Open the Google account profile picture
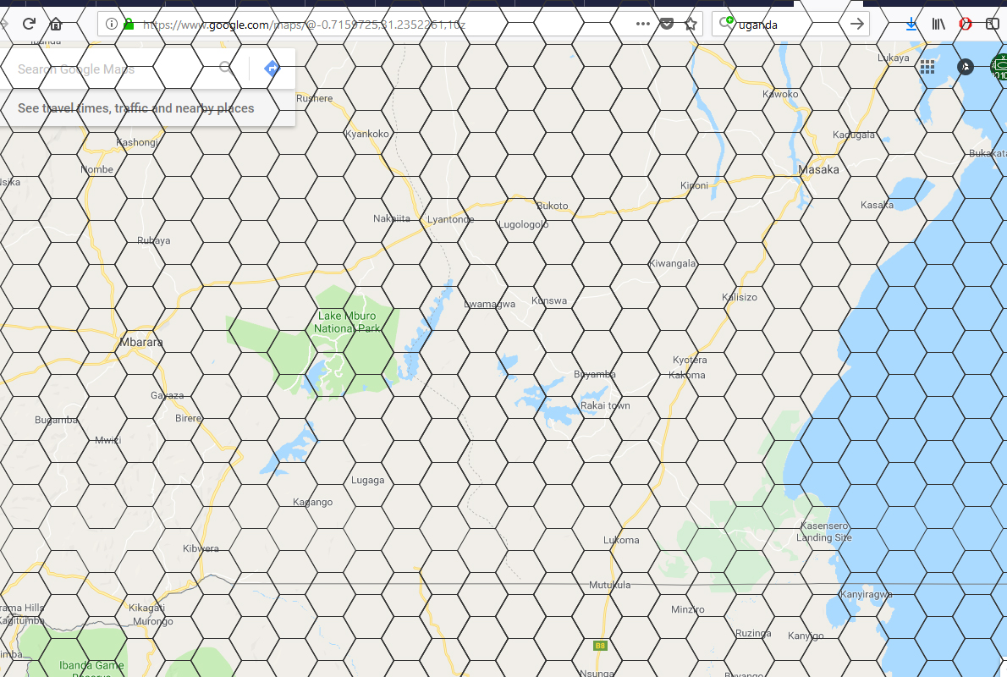The width and height of the screenshot is (1007, 677). pyautogui.click(x=999, y=67)
